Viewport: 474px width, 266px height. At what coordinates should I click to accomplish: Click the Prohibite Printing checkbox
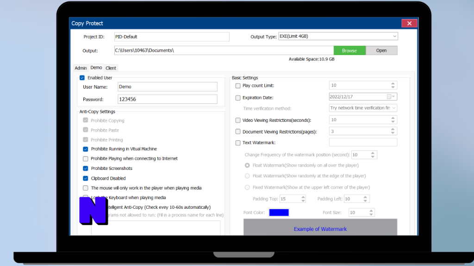coord(86,139)
